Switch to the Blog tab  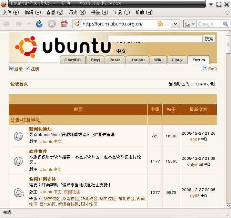pos(95,60)
